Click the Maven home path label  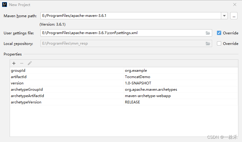coord(20,16)
